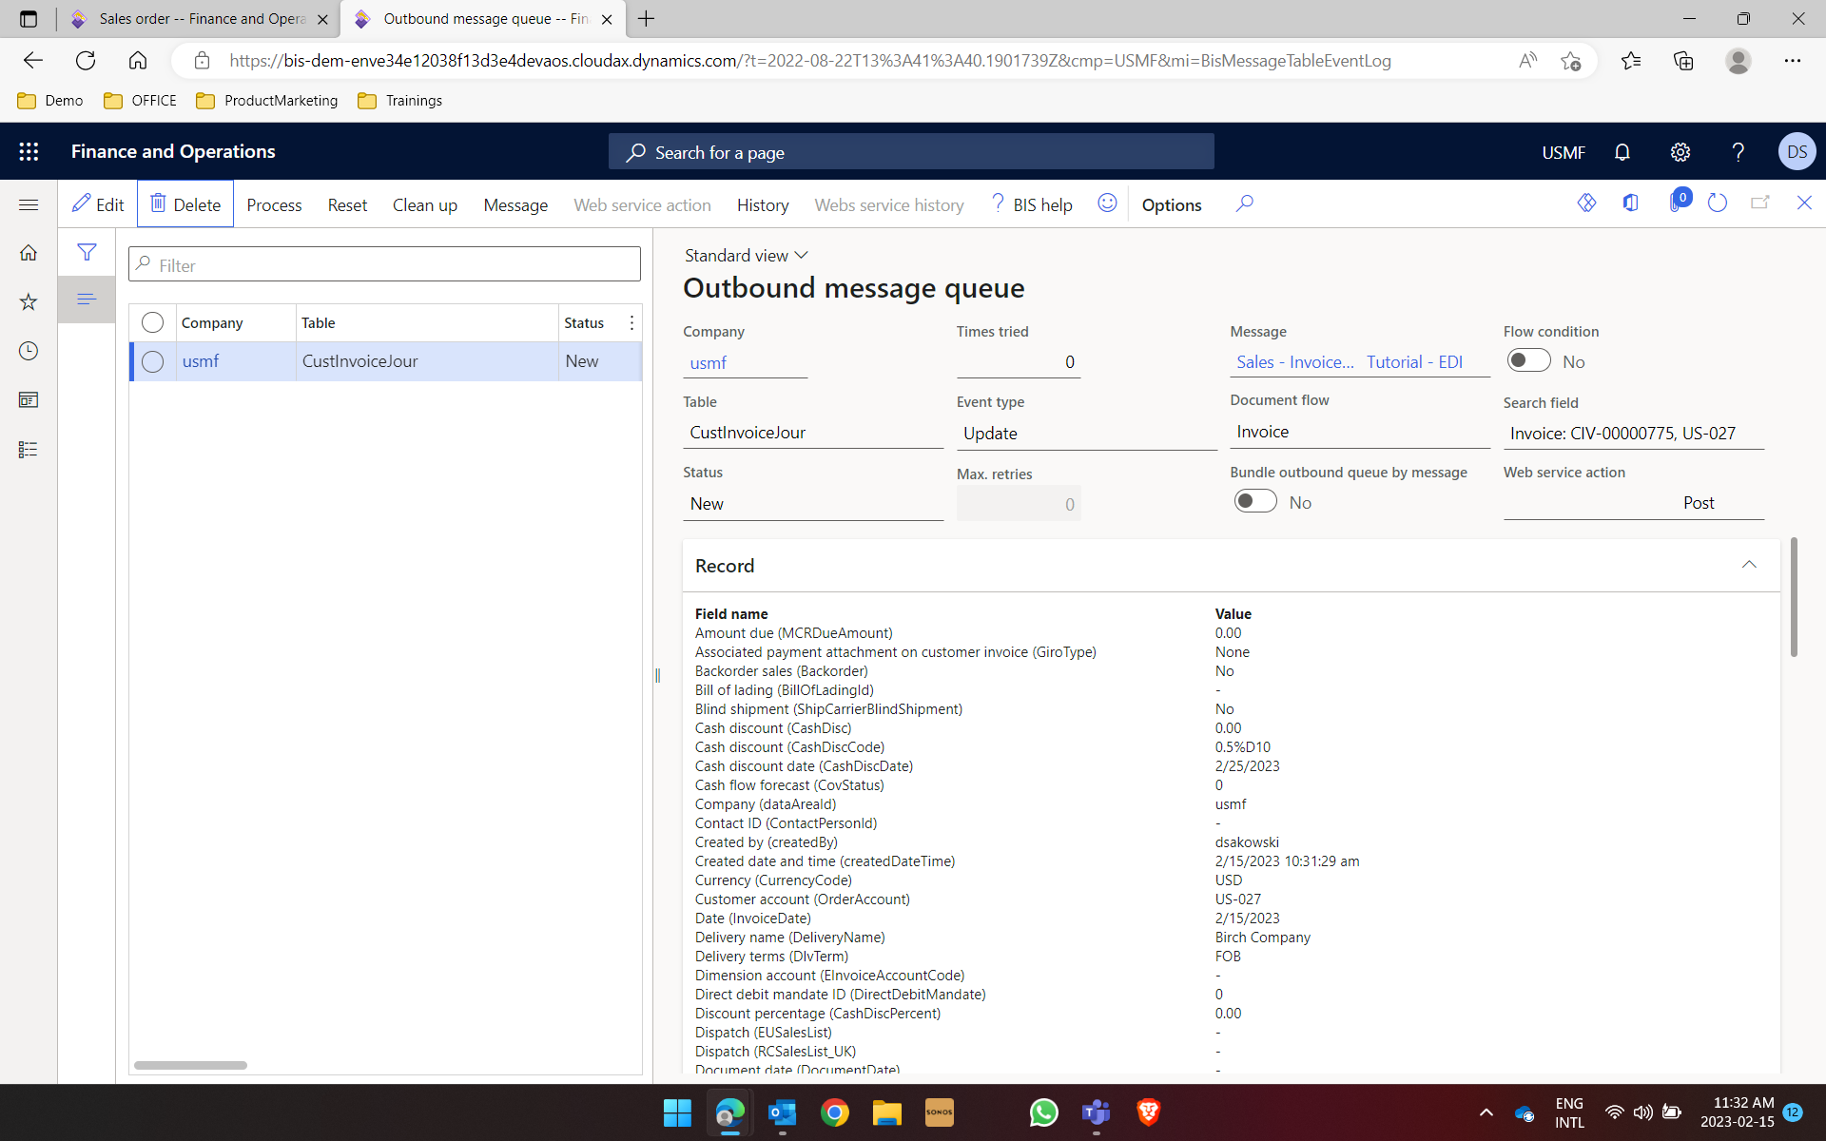Open the History menu
Viewport: 1826px width, 1141px height.
pos(763,204)
